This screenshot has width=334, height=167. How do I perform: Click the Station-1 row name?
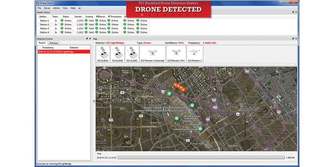tap(45, 21)
